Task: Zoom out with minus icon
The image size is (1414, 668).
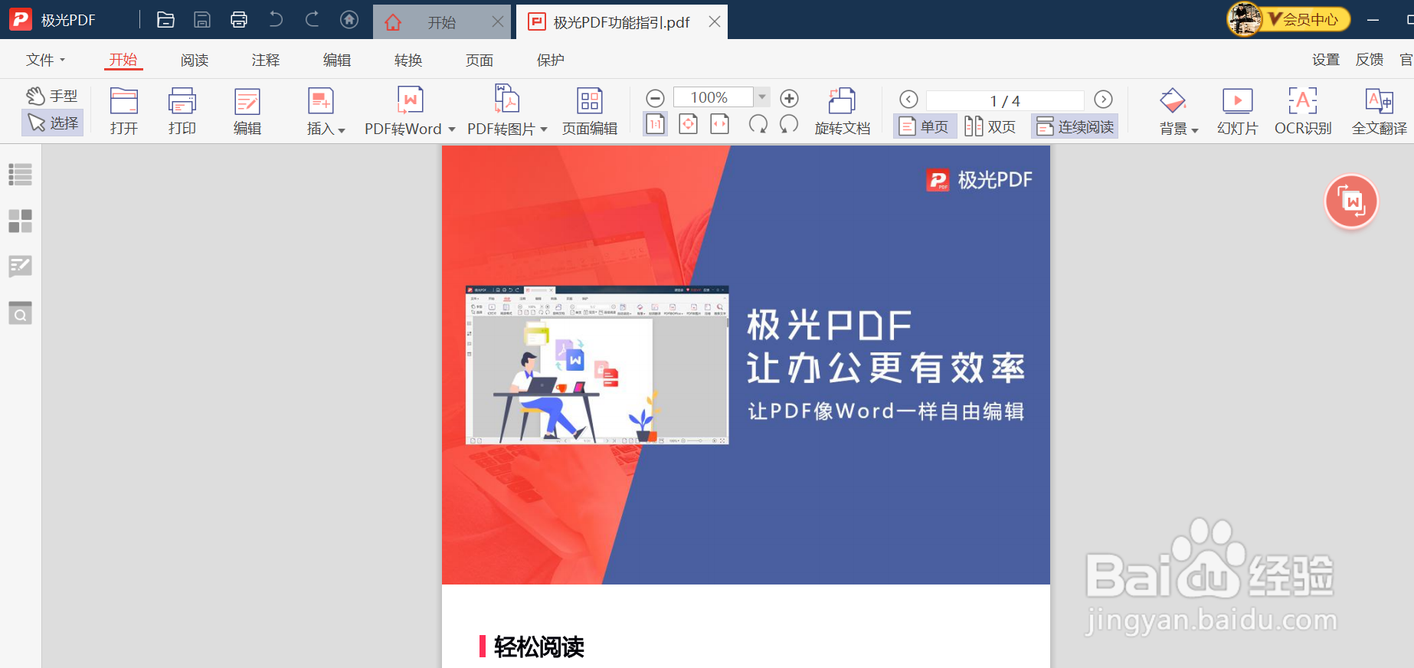Action: (x=655, y=98)
